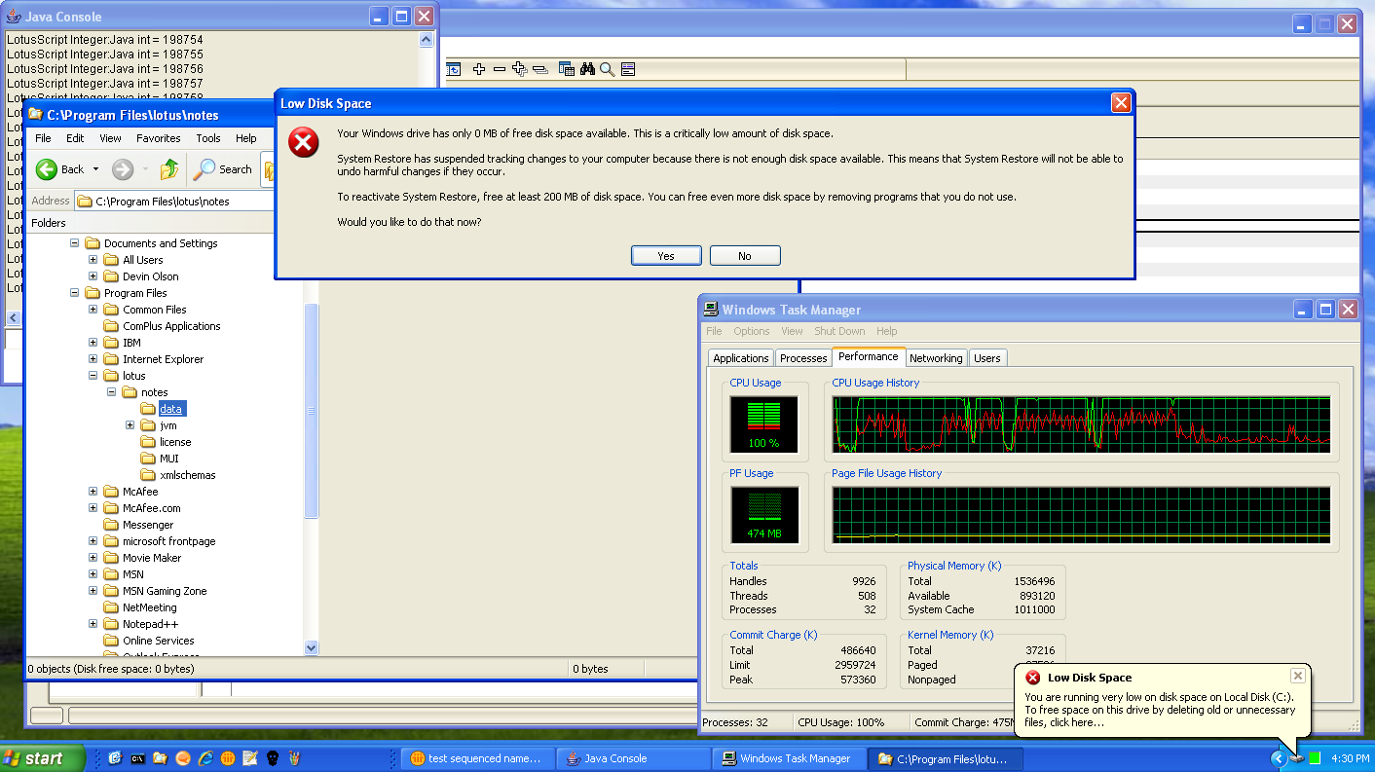Click the Explorer address bar path field
The height and width of the screenshot is (772, 1375).
tap(175, 202)
